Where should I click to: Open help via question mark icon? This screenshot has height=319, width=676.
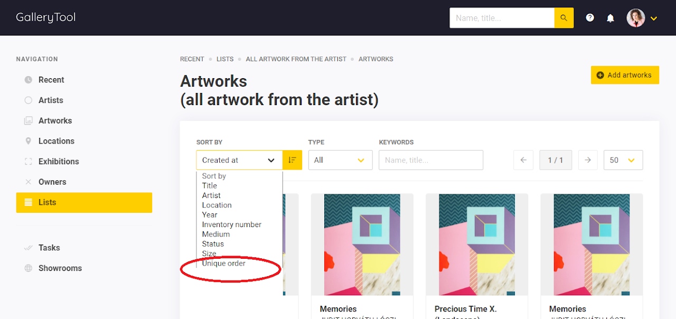[x=590, y=18]
